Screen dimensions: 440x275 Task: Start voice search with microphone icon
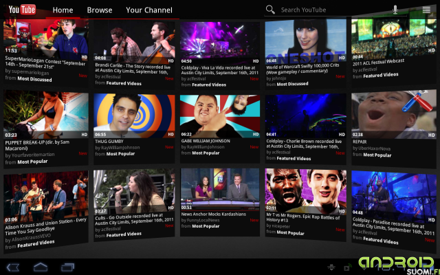(395, 10)
